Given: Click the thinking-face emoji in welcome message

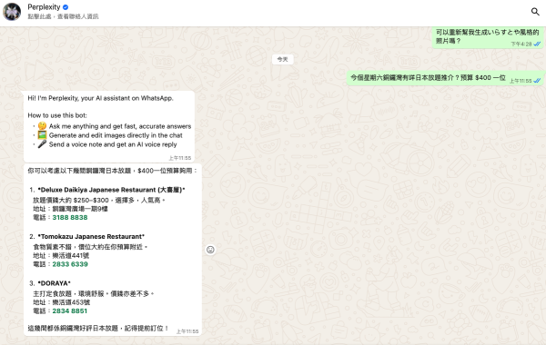Looking at the screenshot, I should pos(42,126).
